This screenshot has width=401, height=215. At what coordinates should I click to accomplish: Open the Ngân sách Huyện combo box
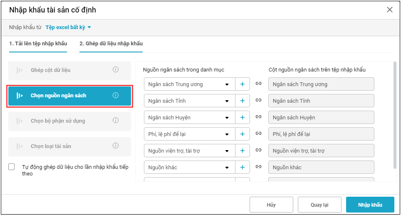(189, 118)
